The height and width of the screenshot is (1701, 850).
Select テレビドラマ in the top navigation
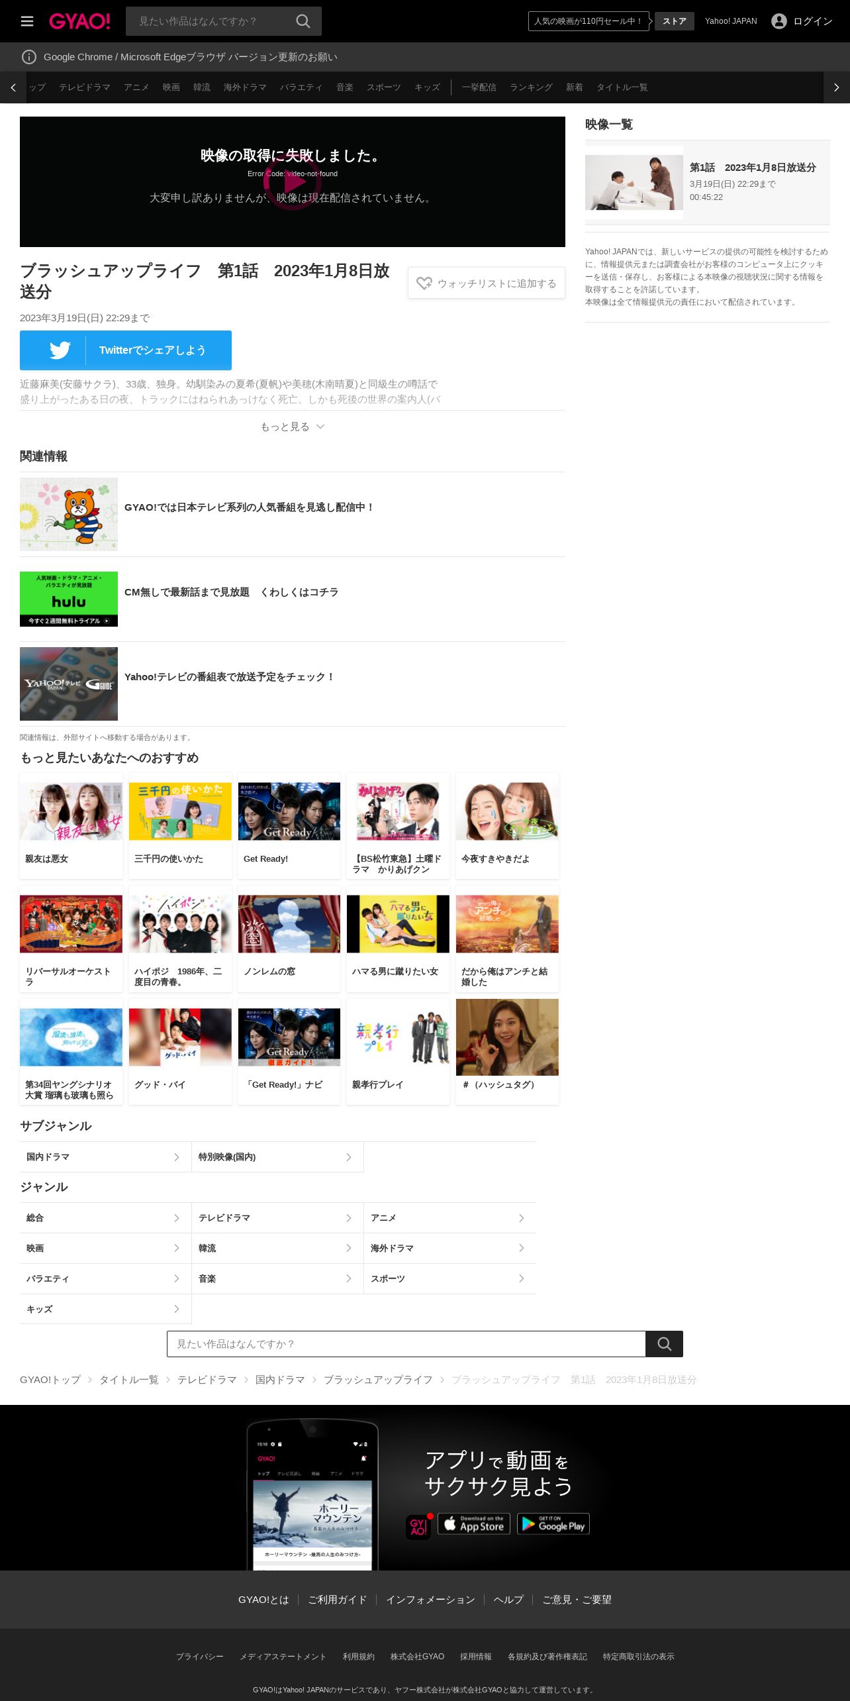[85, 87]
